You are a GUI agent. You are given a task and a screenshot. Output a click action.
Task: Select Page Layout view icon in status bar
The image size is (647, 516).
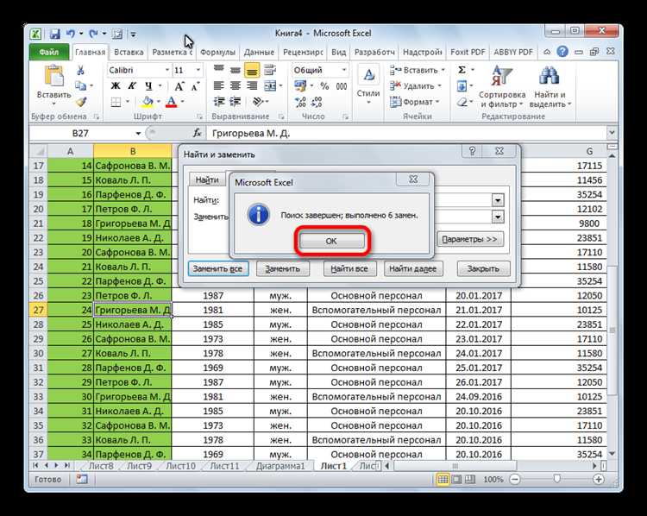[456, 479]
